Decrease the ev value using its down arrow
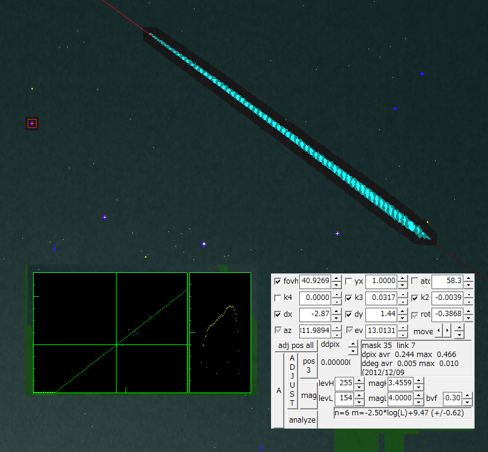 click(403, 334)
